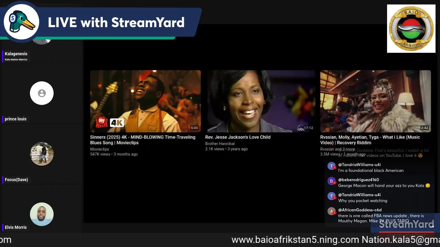Open the Sinners (2025) 4K video thumbnail

tap(145, 101)
